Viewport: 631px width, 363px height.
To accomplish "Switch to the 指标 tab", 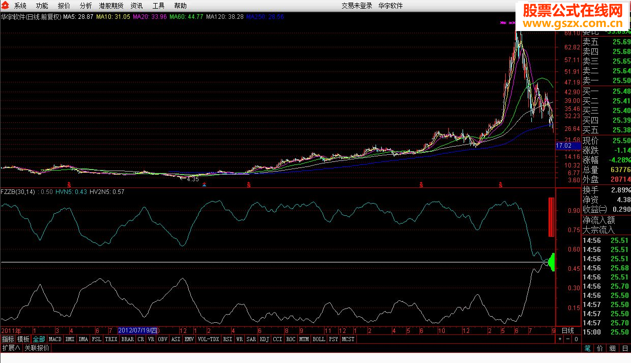I will click(8, 339).
